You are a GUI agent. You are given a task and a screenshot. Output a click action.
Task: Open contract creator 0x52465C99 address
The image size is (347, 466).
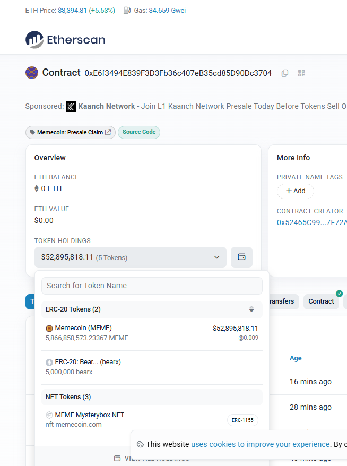tap(312, 222)
